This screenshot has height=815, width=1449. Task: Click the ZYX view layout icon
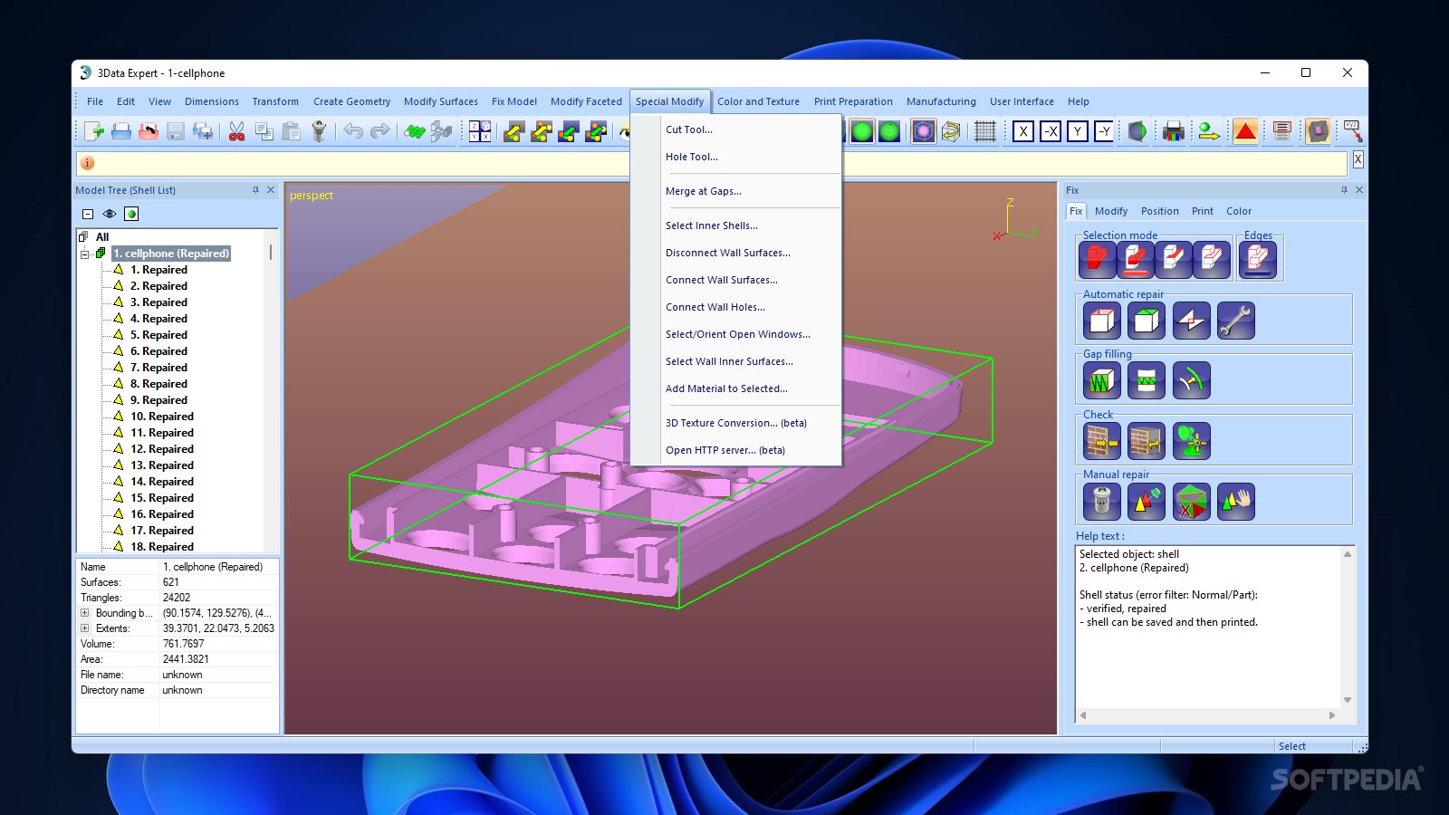tap(480, 132)
